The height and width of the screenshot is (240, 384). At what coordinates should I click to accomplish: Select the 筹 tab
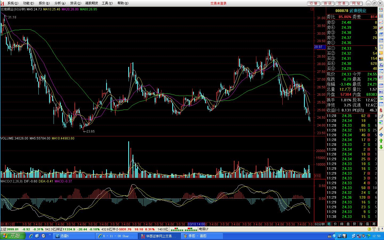click(374, 224)
